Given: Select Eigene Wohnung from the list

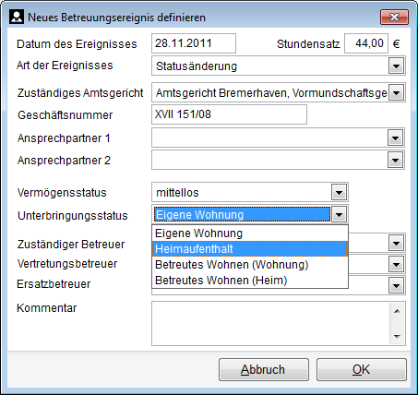Looking at the screenshot, I should [x=250, y=233].
